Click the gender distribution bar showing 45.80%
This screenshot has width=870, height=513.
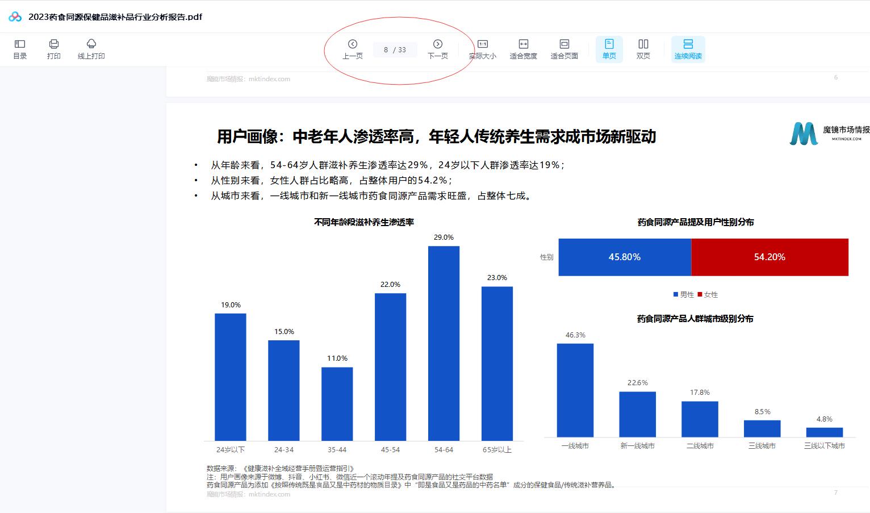click(625, 257)
